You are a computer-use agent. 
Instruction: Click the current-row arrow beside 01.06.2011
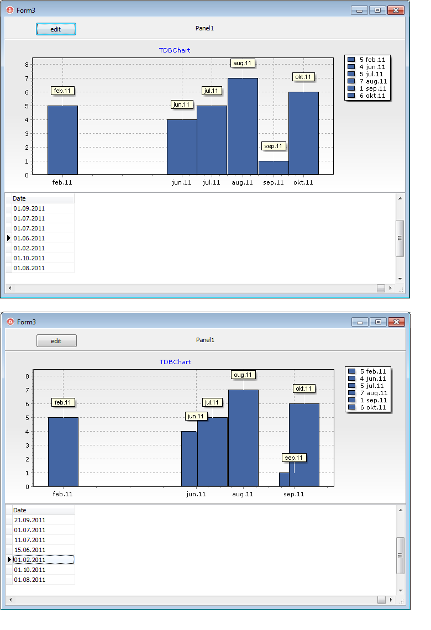click(x=9, y=238)
